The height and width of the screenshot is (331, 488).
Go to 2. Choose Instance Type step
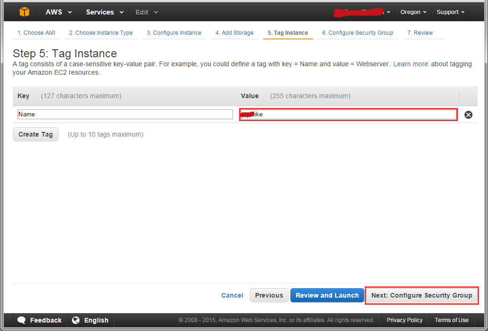pos(101,32)
